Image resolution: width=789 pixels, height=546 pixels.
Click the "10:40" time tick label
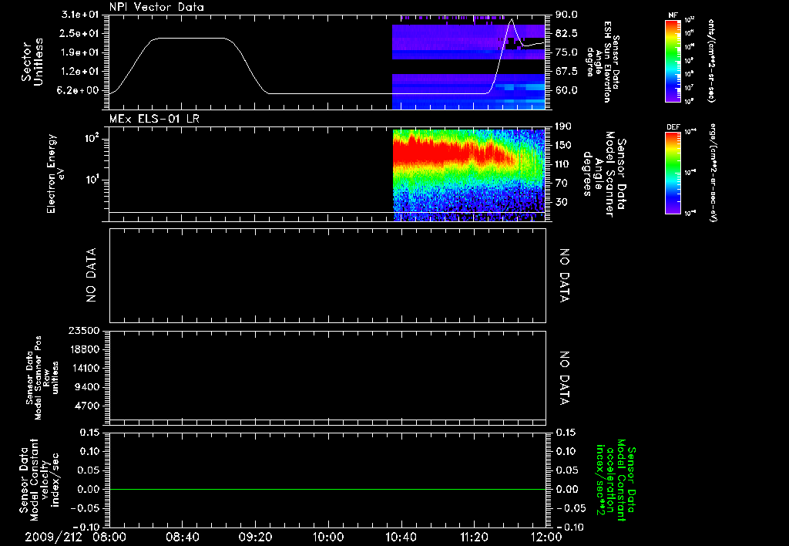(401, 537)
